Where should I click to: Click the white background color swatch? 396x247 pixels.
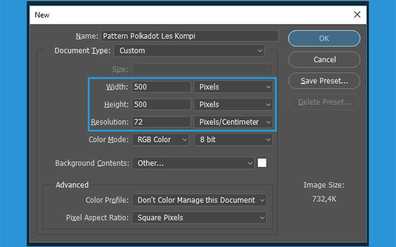pos(262,163)
